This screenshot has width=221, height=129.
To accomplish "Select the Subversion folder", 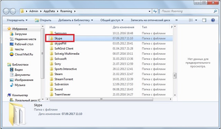I will click(61, 84).
